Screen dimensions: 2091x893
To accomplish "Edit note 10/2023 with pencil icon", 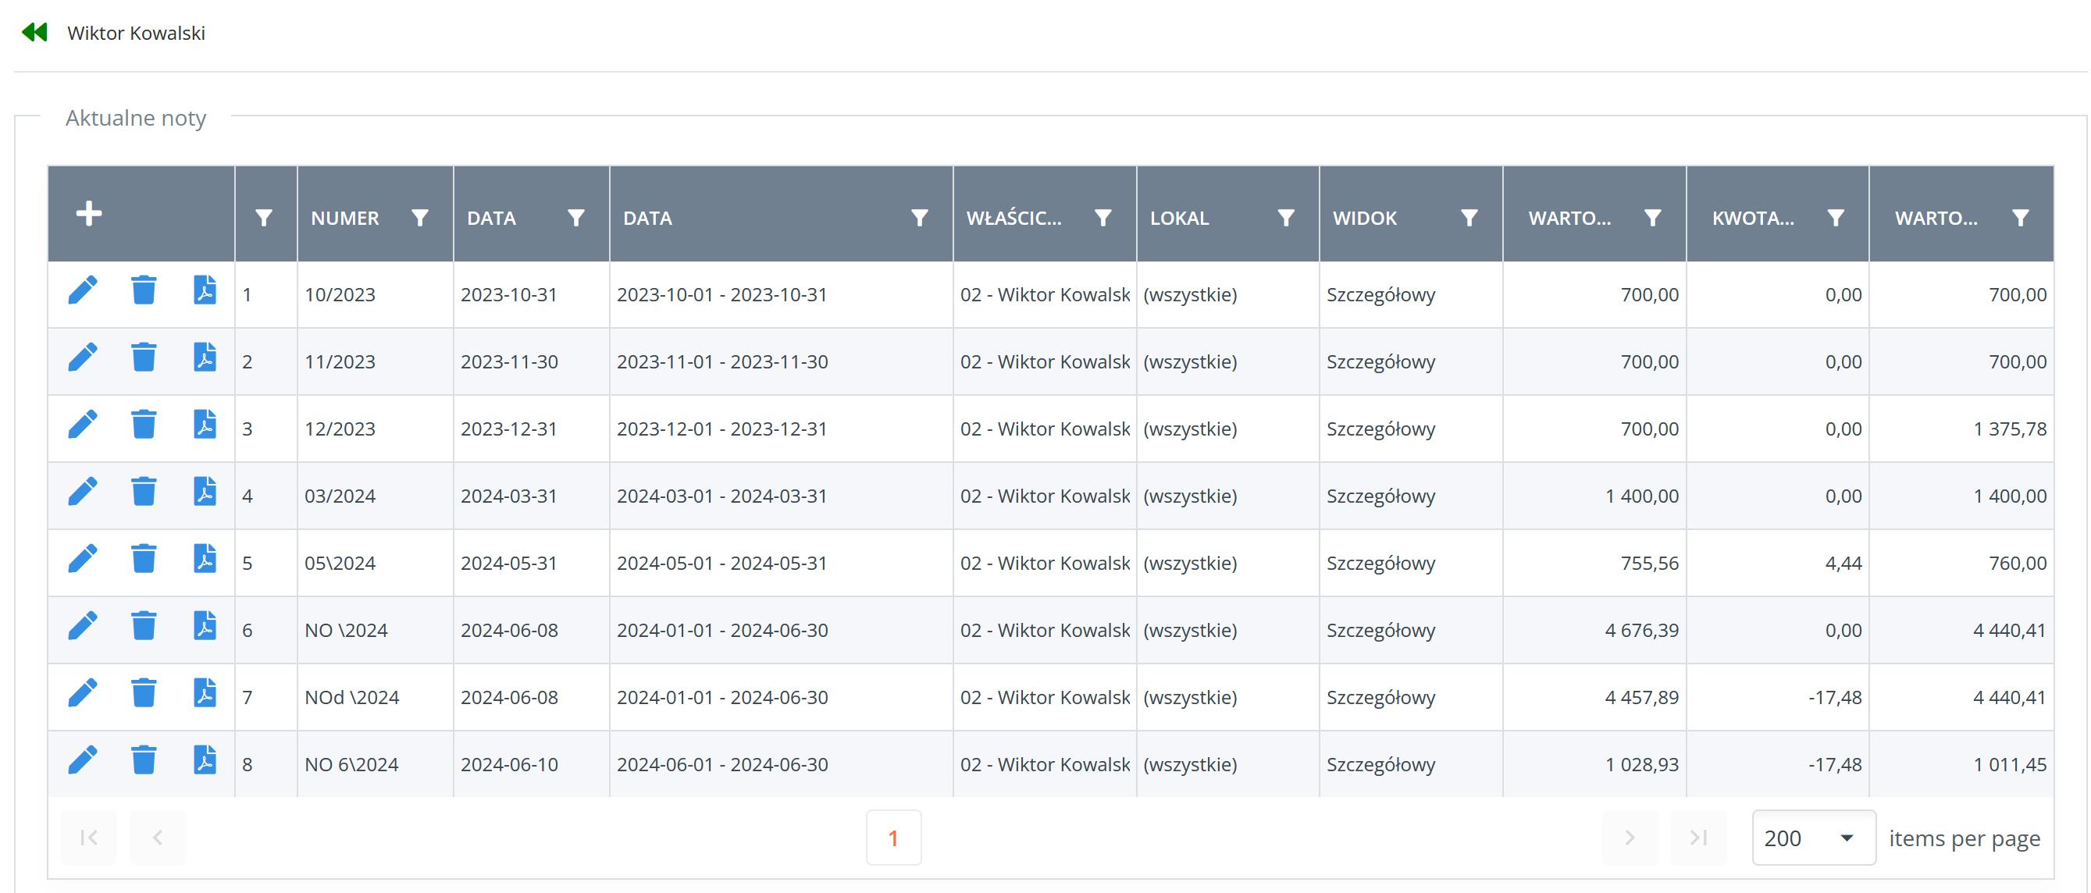I will click(x=83, y=290).
